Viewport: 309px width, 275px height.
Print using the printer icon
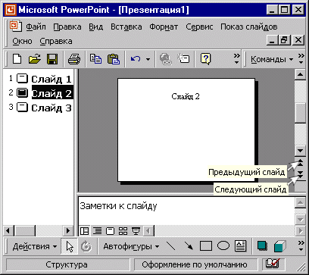coord(74,59)
